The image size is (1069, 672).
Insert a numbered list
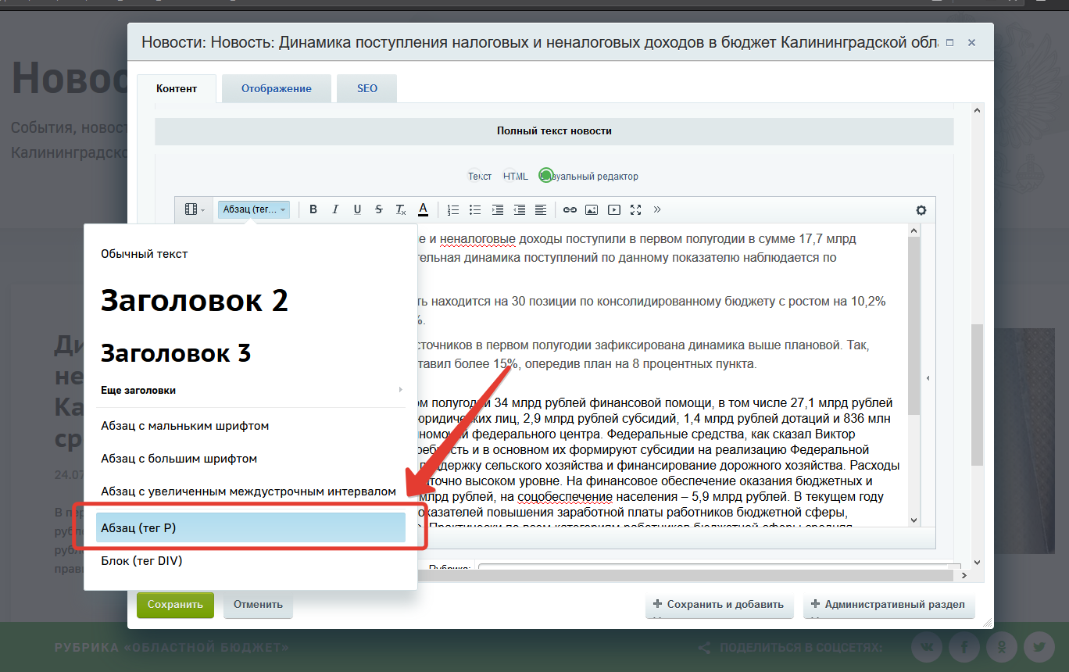click(x=452, y=209)
